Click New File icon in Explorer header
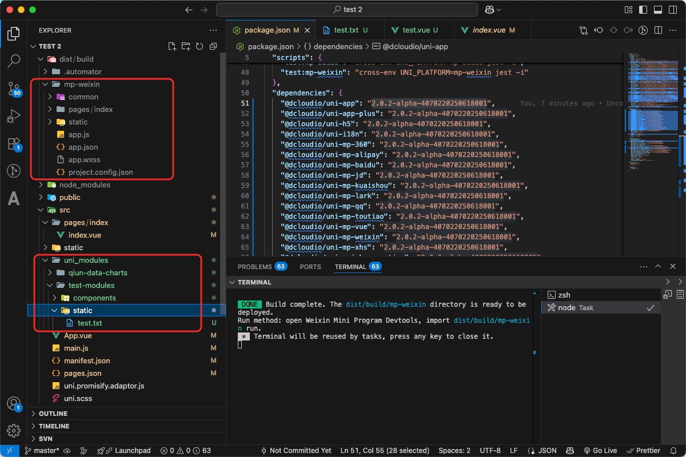 point(172,46)
